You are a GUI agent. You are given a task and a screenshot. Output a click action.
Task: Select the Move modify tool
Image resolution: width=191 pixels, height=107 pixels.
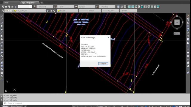[x=188, y=33]
